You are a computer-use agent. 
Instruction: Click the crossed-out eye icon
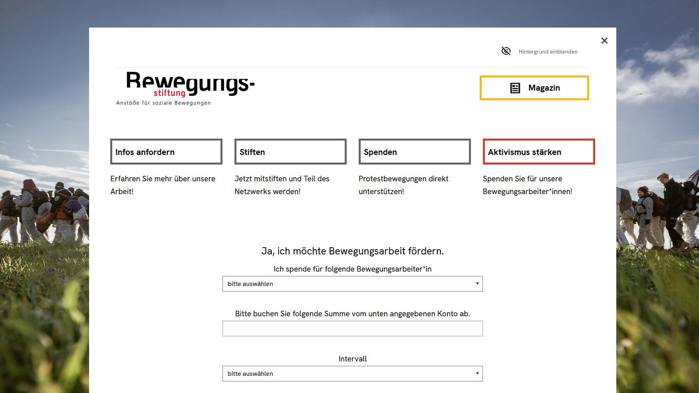click(x=506, y=51)
